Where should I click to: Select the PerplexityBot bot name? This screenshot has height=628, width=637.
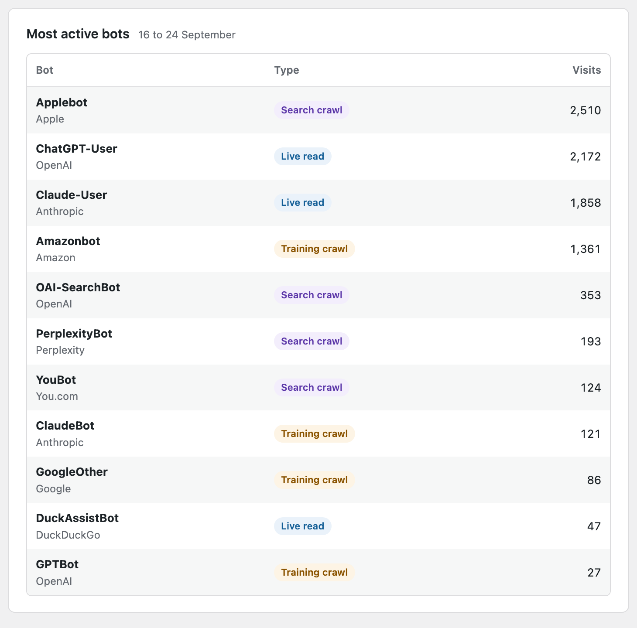pyautogui.click(x=74, y=334)
